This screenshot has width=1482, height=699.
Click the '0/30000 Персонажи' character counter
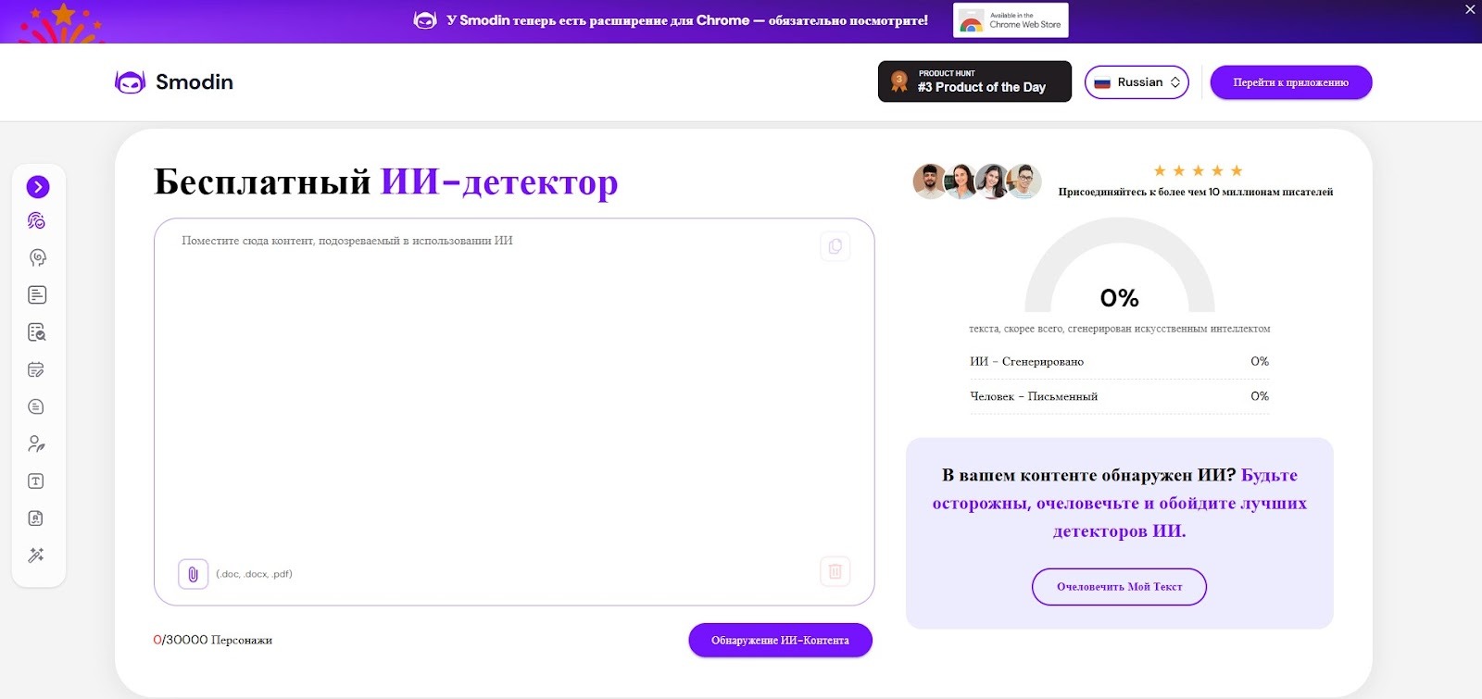[213, 640]
